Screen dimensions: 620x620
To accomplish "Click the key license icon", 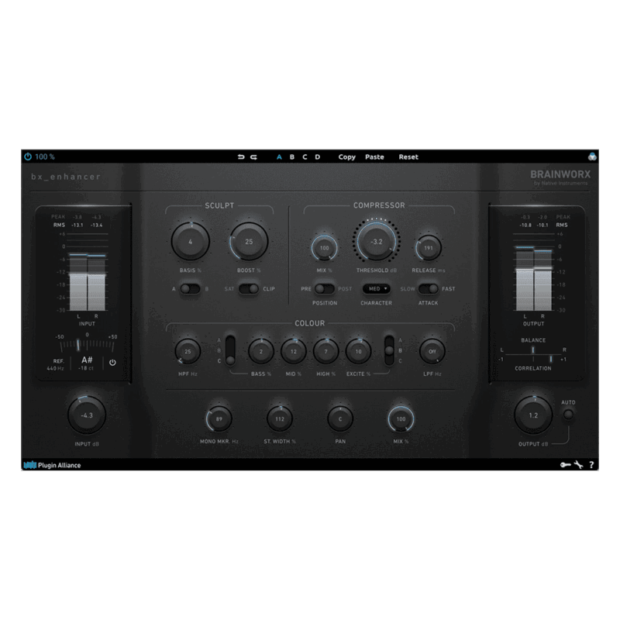I will [x=565, y=464].
